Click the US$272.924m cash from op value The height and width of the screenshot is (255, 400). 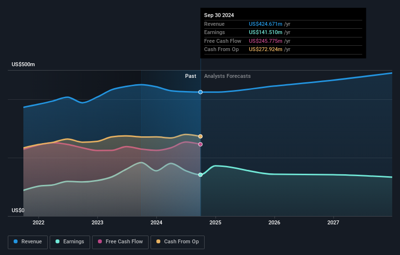[x=266, y=50]
